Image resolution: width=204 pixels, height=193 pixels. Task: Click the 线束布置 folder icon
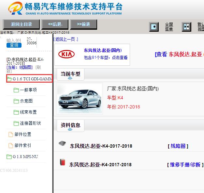point(16,112)
